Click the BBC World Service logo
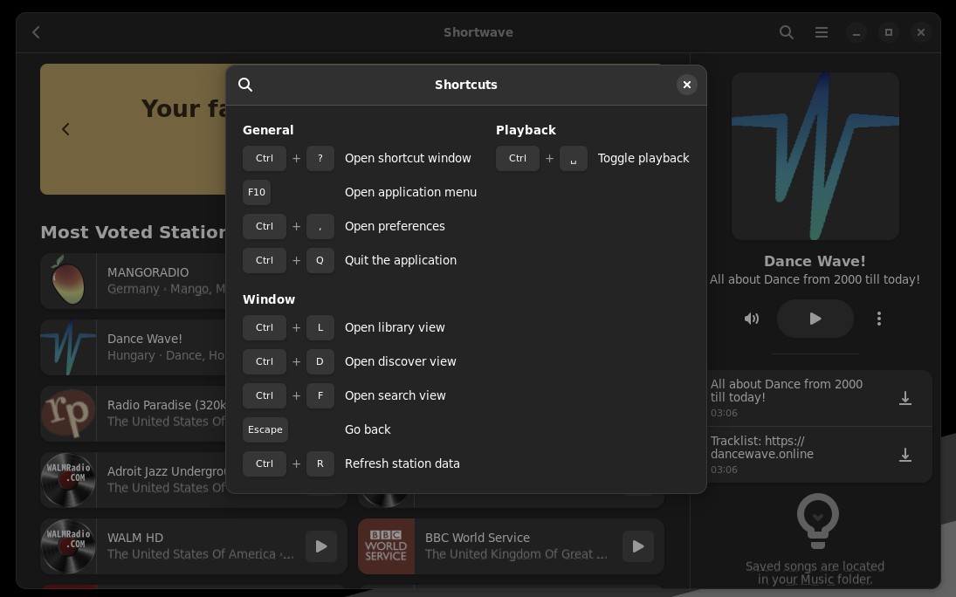 386,546
